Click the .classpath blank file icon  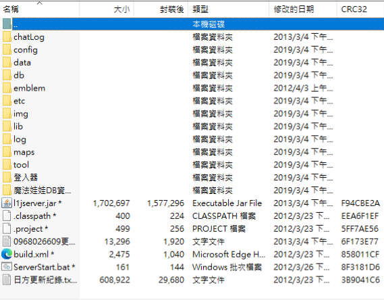[x=7, y=216]
